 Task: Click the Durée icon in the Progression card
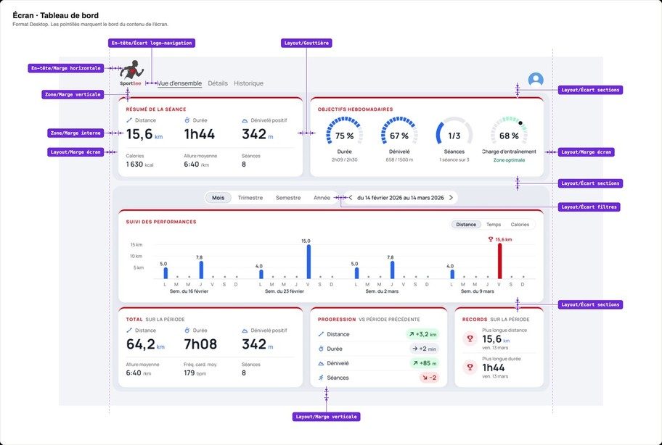tap(321, 349)
